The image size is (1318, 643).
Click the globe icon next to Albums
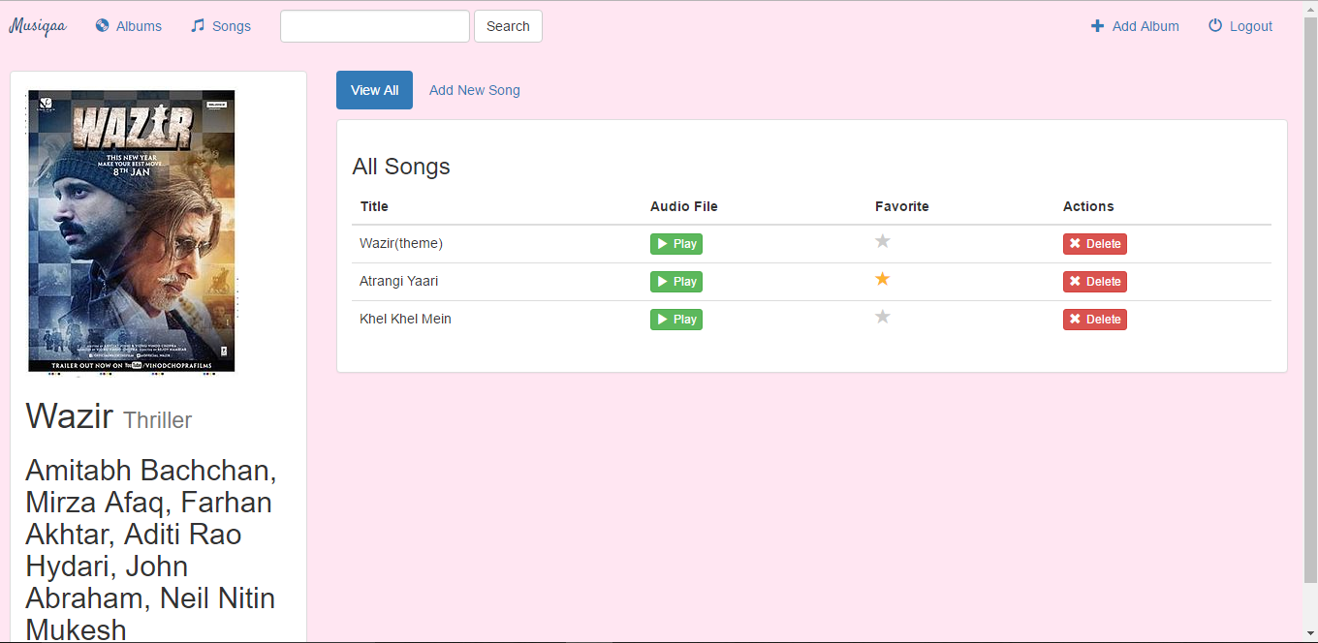pyautogui.click(x=102, y=26)
